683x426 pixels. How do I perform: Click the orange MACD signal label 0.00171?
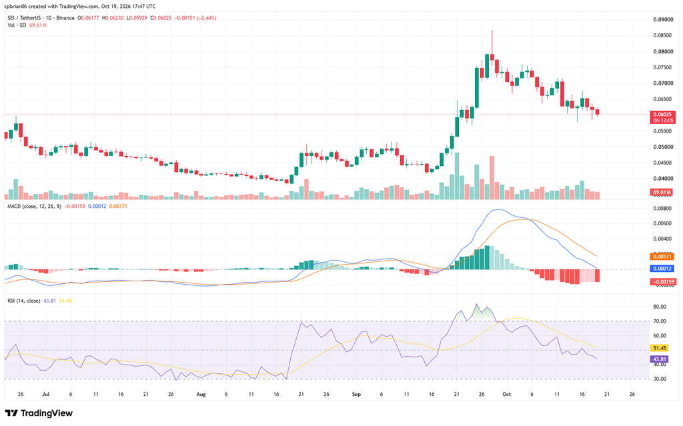click(662, 257)
